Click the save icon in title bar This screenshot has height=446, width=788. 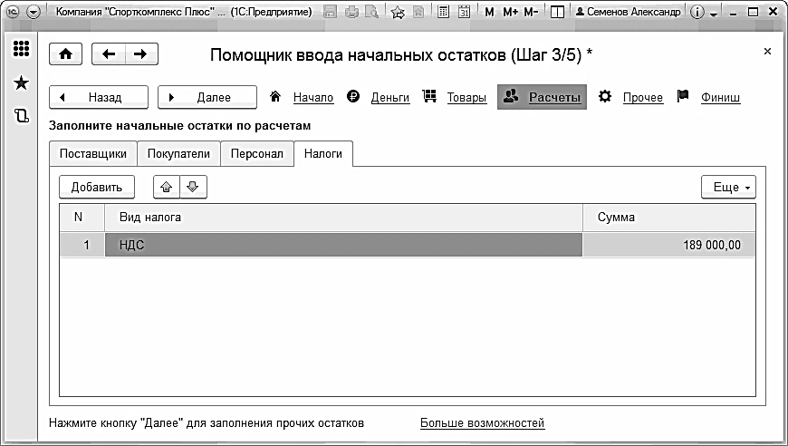(x=330, y=12)
